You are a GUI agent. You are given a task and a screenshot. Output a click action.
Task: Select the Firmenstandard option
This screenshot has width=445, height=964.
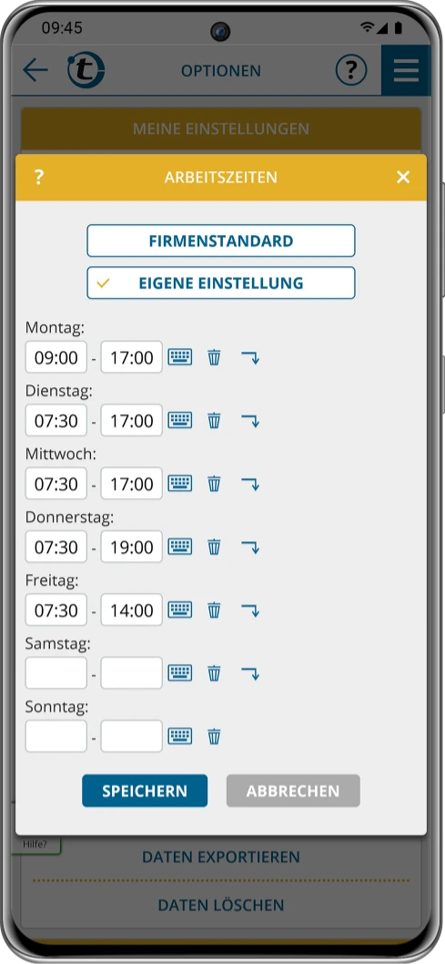click(x=221, y=241)
